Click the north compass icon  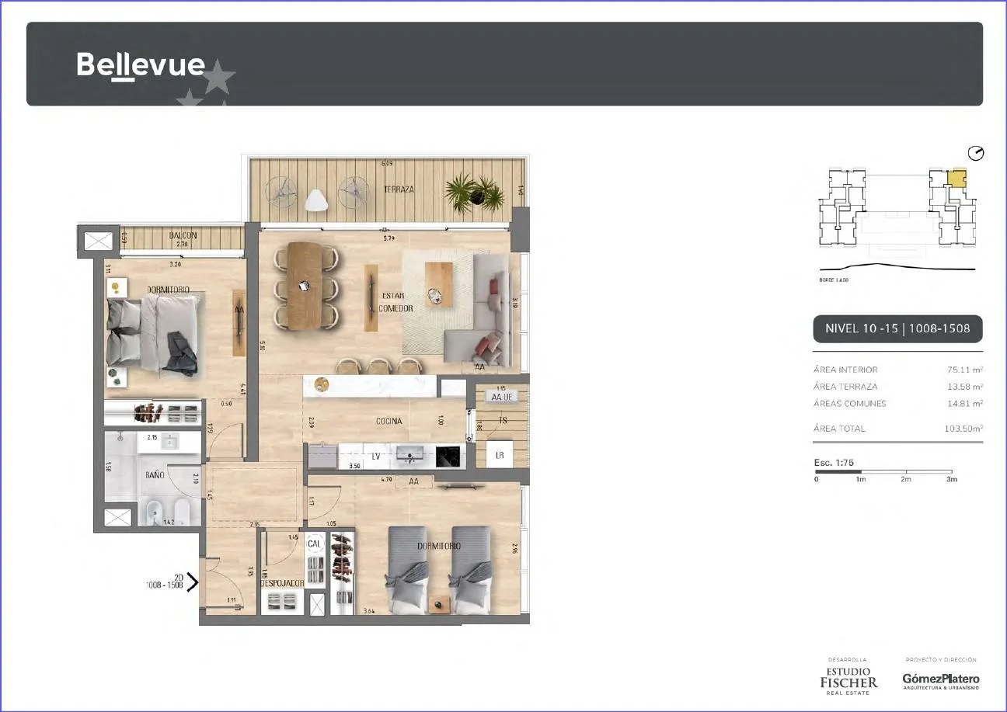(976, 153)
